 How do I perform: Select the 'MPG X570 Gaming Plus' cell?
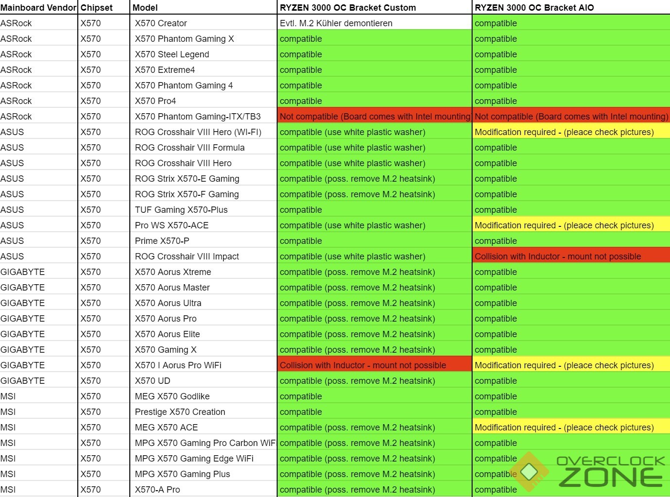(x=203, y=474)
